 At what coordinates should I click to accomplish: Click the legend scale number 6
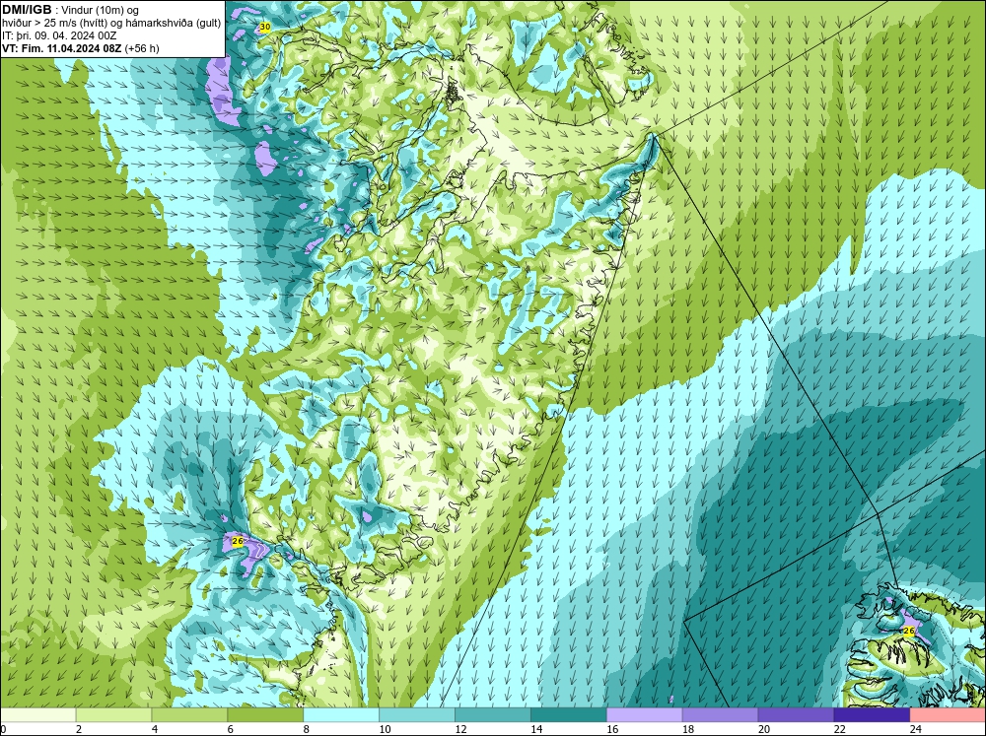230,729
